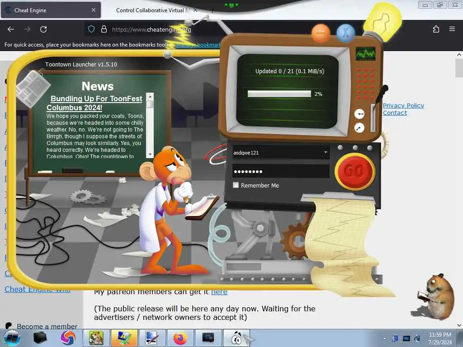Screen dimensions: 463x347
Task: Open the warning monitor taskbar icon
Action: [124, 338]
